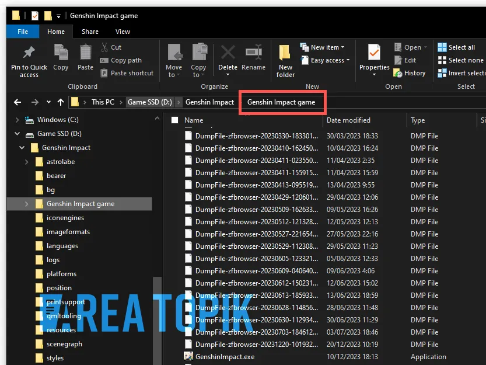The image size is (486, 365).
Task: Click the Copy ribbon icon
Action: 61,52
